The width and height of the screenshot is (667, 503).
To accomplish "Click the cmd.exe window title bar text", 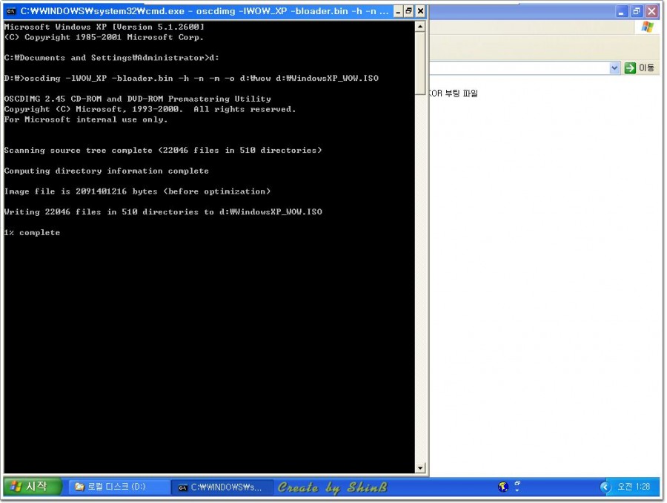I will point(205,12).
